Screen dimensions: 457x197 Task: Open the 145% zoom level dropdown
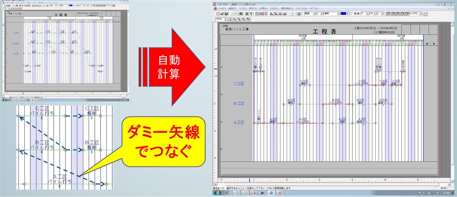(226, 19)
